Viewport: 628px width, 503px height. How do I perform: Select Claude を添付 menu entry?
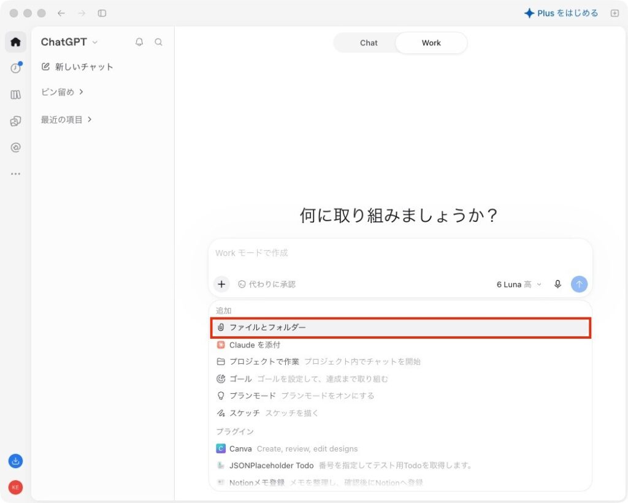(x=400, y=345)
